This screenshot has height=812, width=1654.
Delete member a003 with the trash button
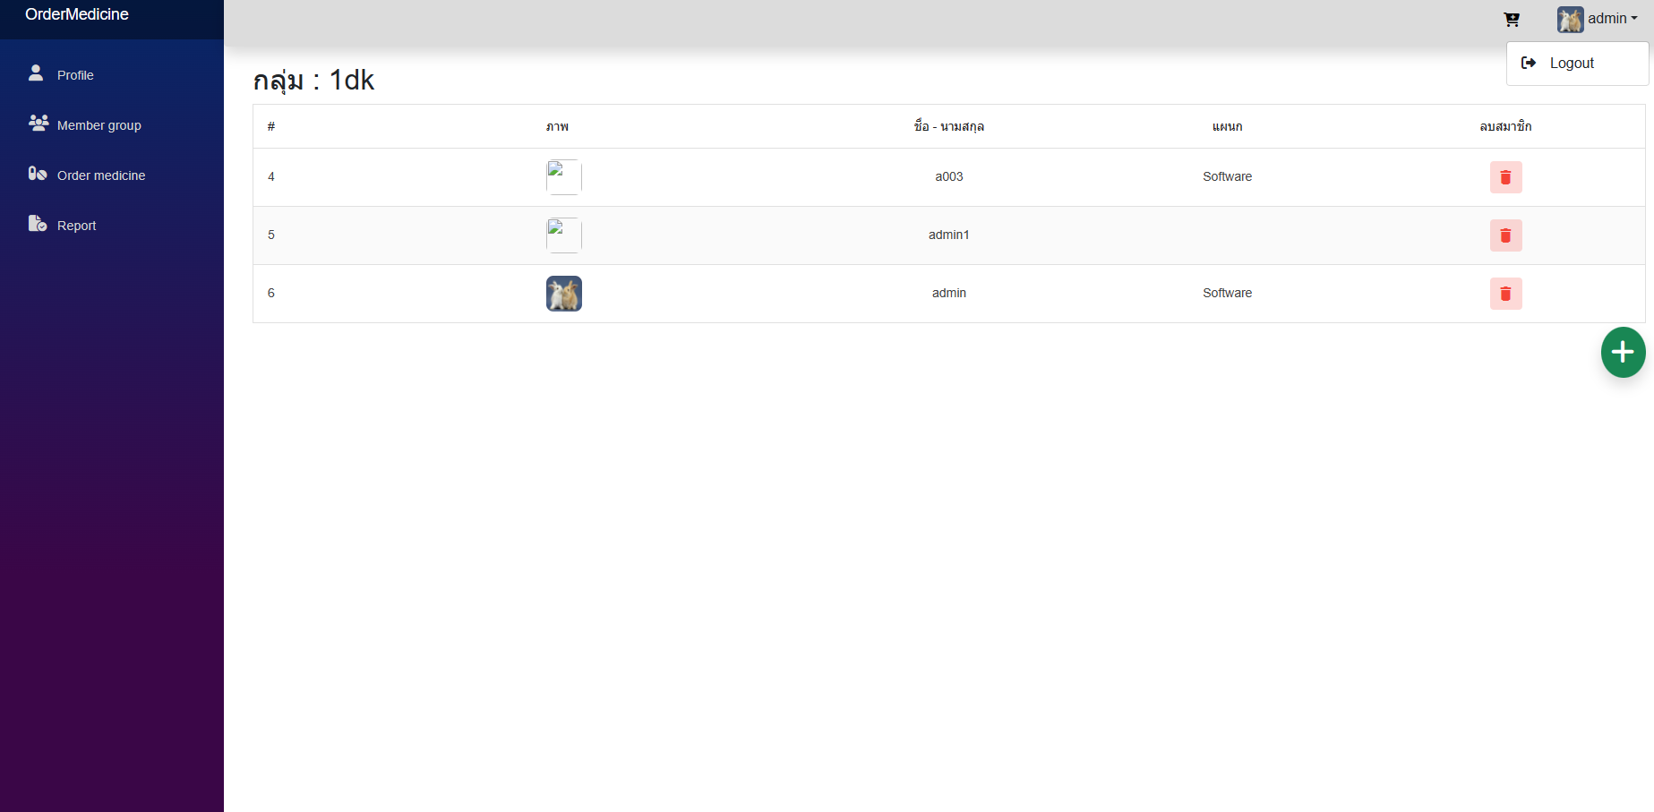1505,177
